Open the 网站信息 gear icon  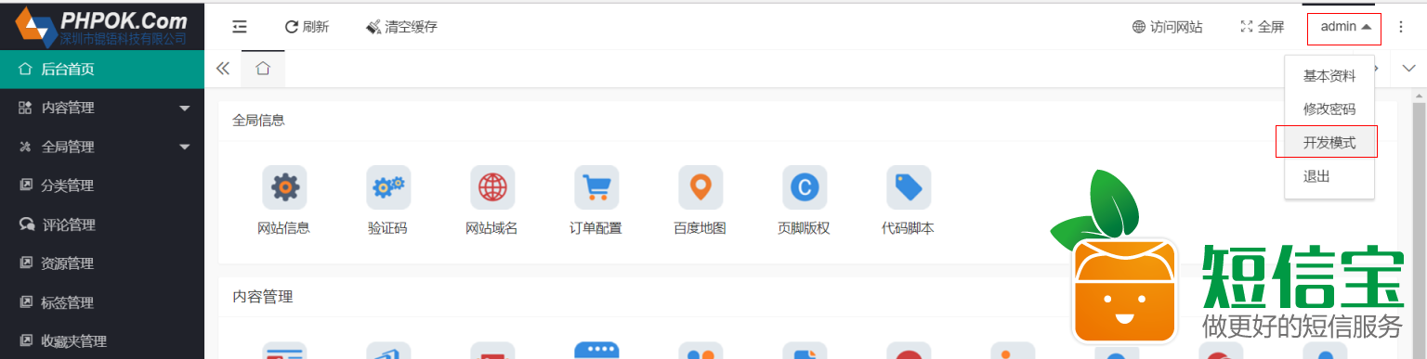point(284,187)
